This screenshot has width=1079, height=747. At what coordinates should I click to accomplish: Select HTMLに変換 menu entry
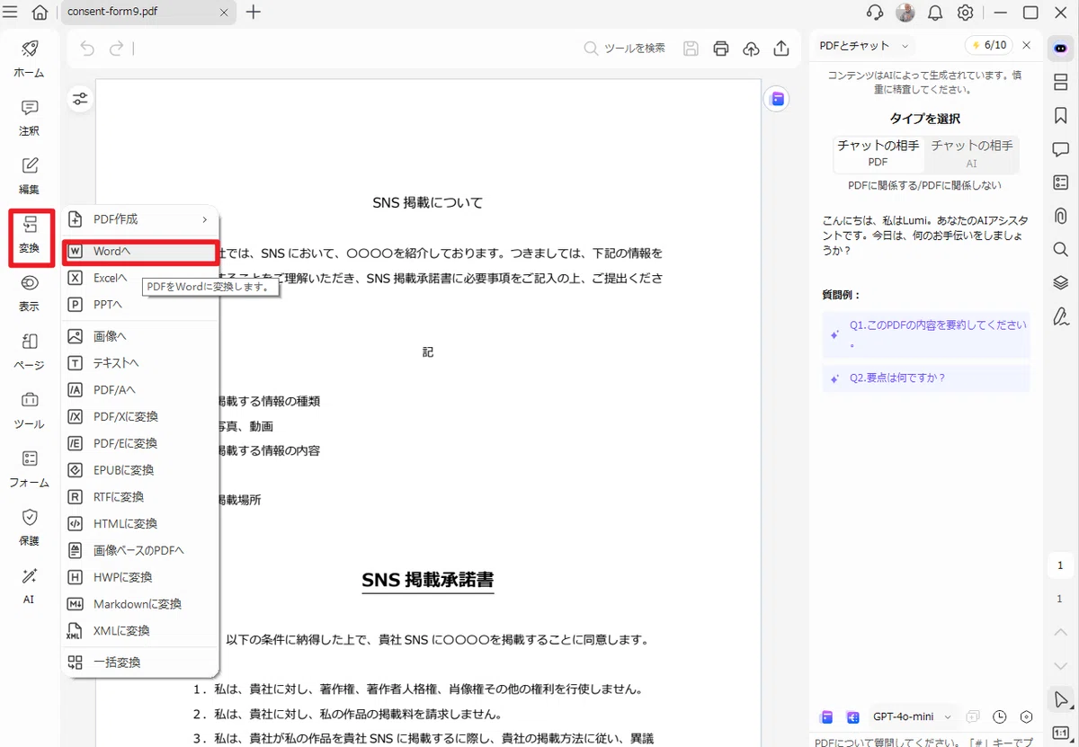point(139,523)
